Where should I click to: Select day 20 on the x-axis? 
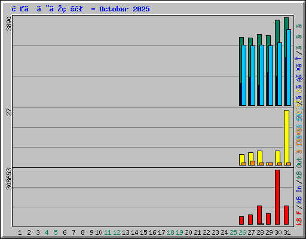pyautogui.click(x=188, y=232)
